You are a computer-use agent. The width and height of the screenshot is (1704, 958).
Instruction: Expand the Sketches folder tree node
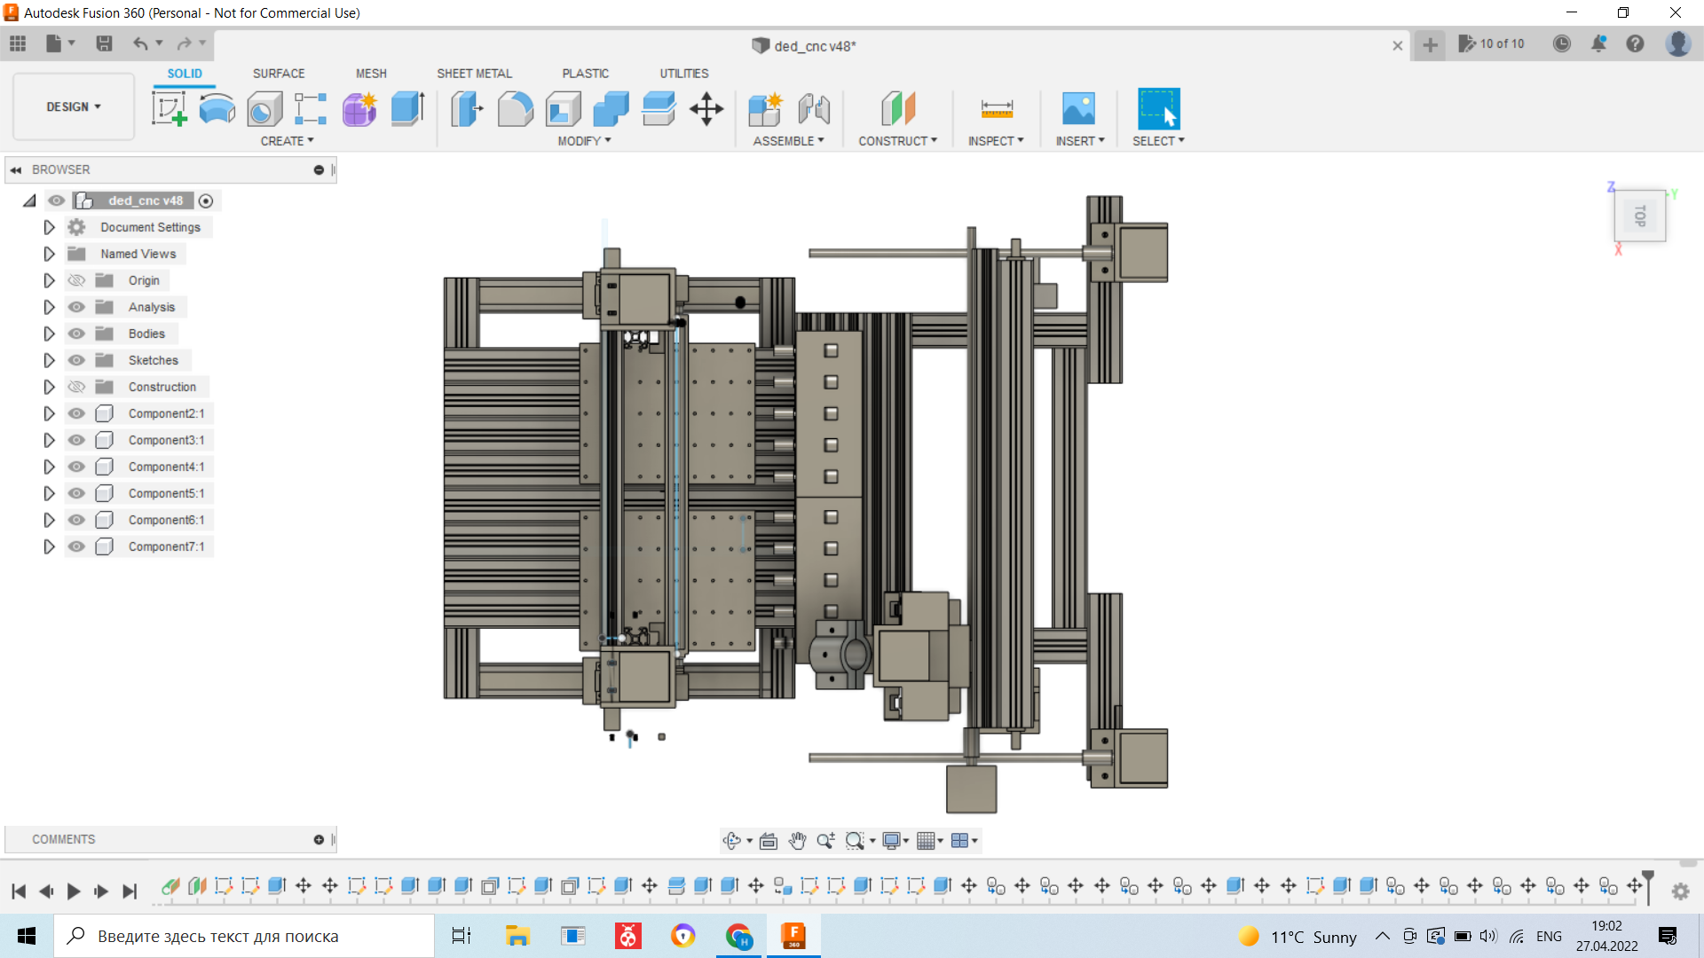(49, 360)
